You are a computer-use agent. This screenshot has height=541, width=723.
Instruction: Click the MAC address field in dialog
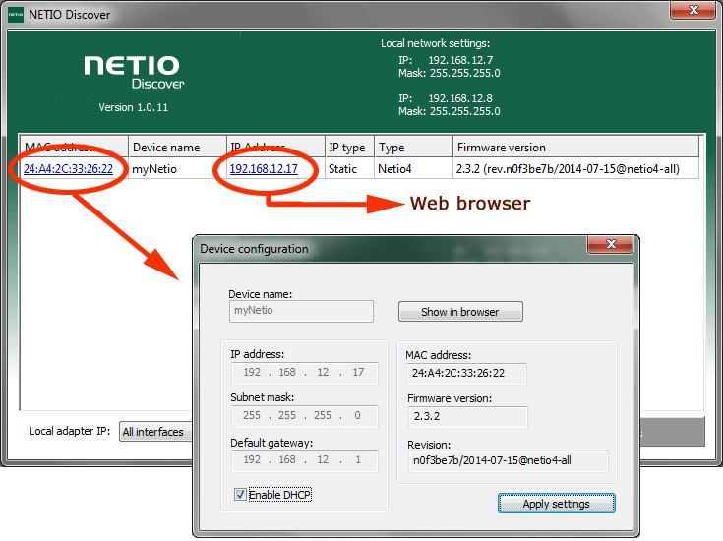[x=466, y=374]
